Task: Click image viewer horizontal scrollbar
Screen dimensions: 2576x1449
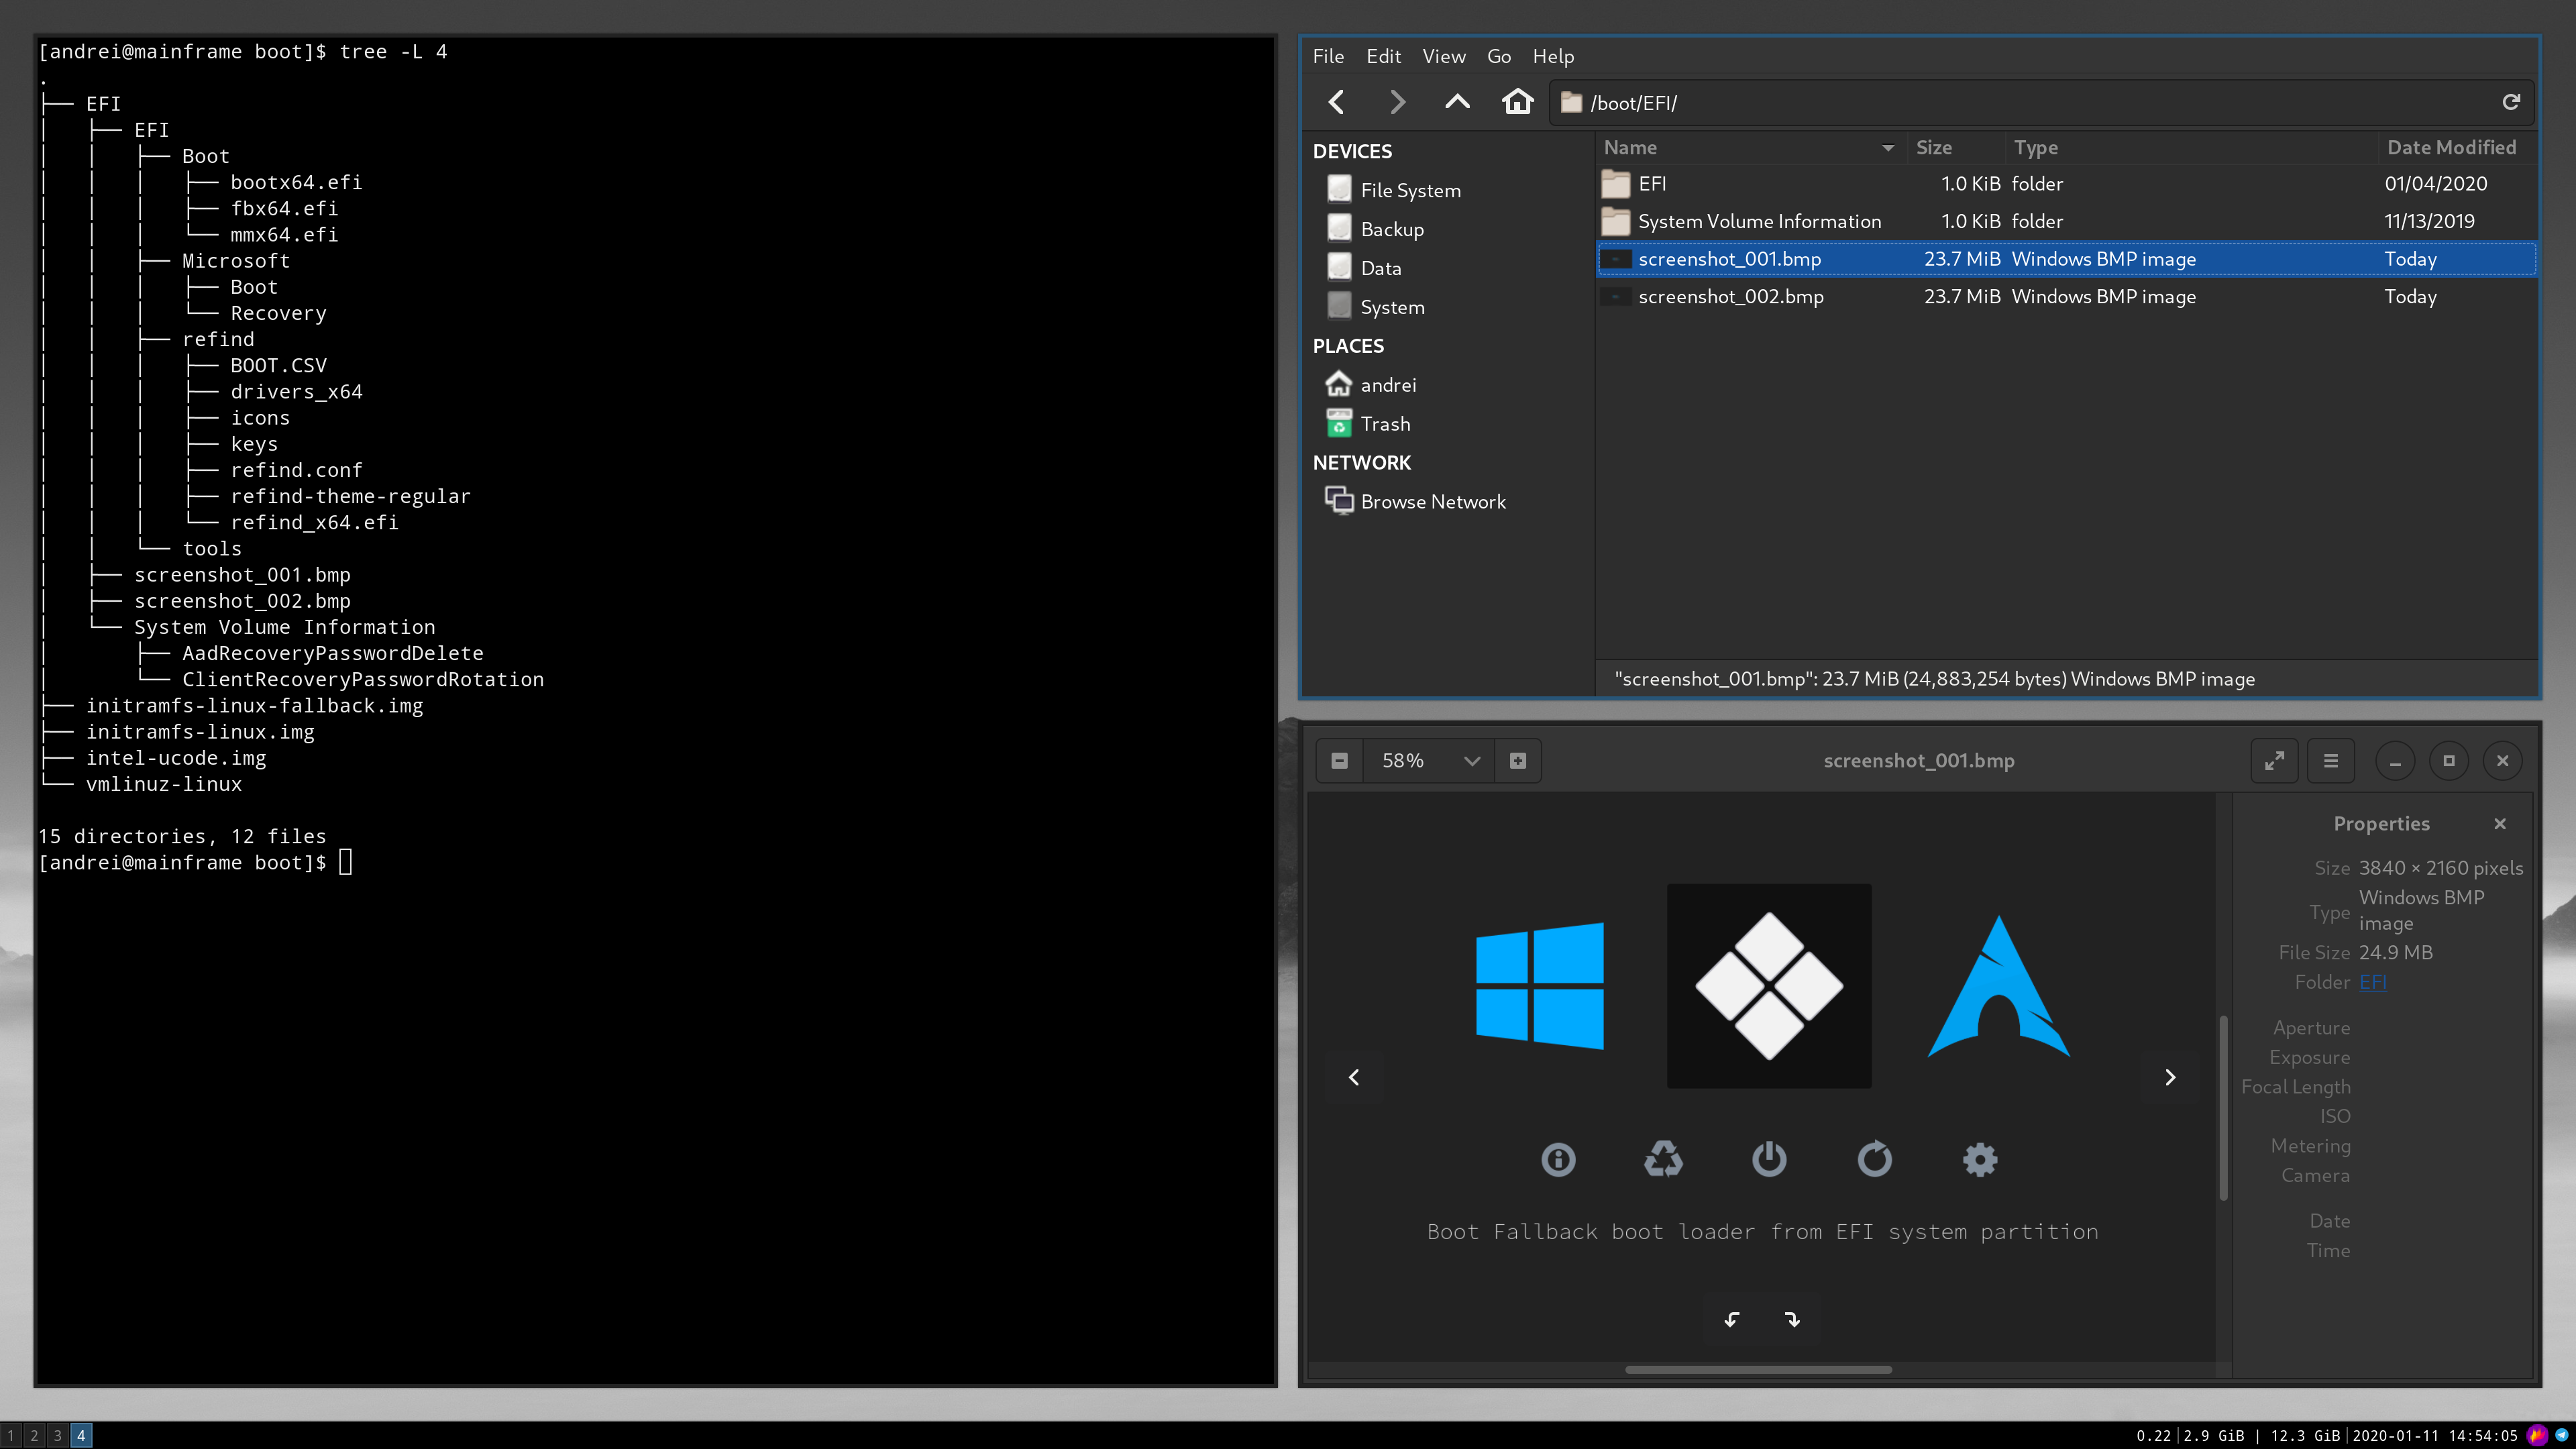Action: click(x=1758, y=1370)
